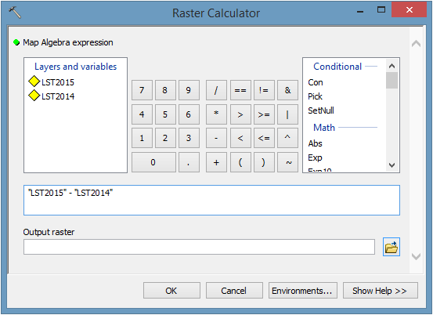This screenshot has width=433, height=315.
Task: Click the functions list scrollbar thumb
Action: point(392,80)
